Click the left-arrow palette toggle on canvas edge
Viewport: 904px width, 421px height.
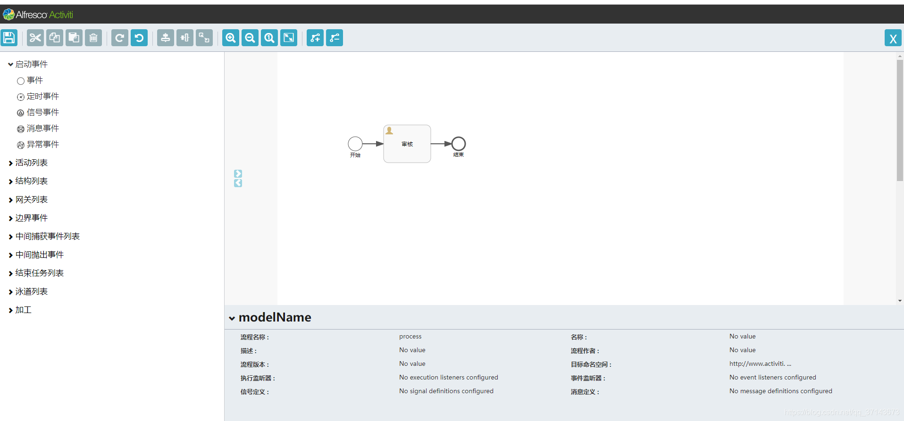pos(238,183)
